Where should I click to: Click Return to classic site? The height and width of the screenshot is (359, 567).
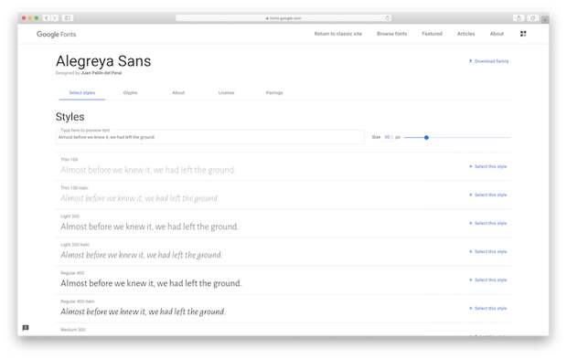pyautogui.click(x=337, y=34)
